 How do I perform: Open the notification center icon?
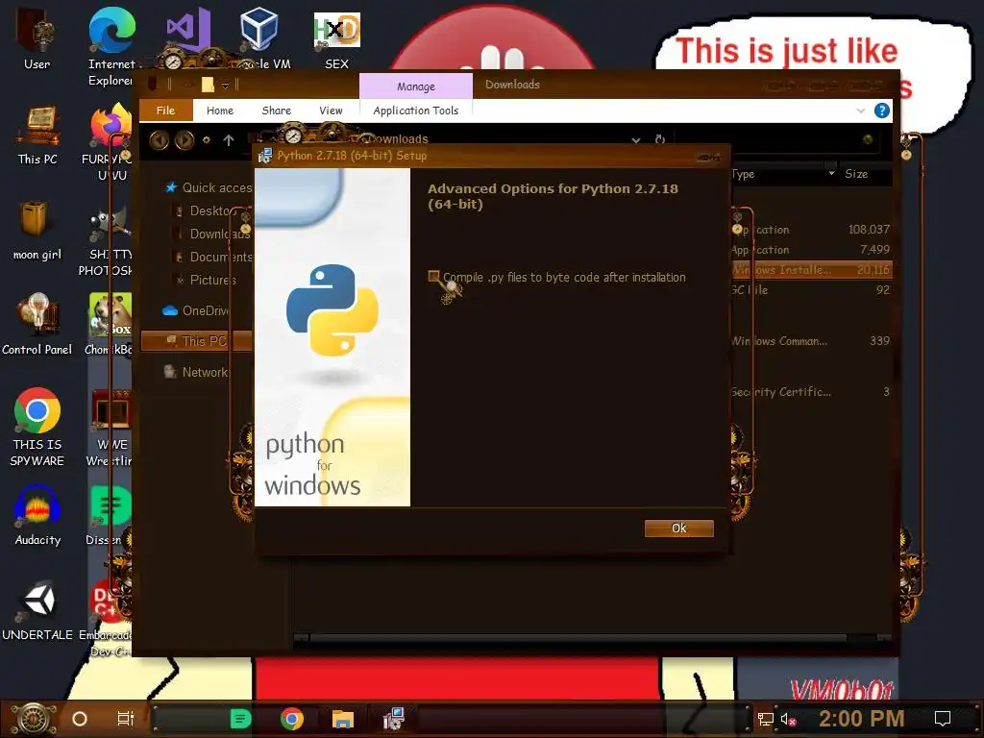click(943, 719)
